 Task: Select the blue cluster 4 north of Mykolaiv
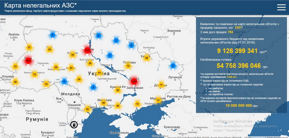(x=94, y=87)
